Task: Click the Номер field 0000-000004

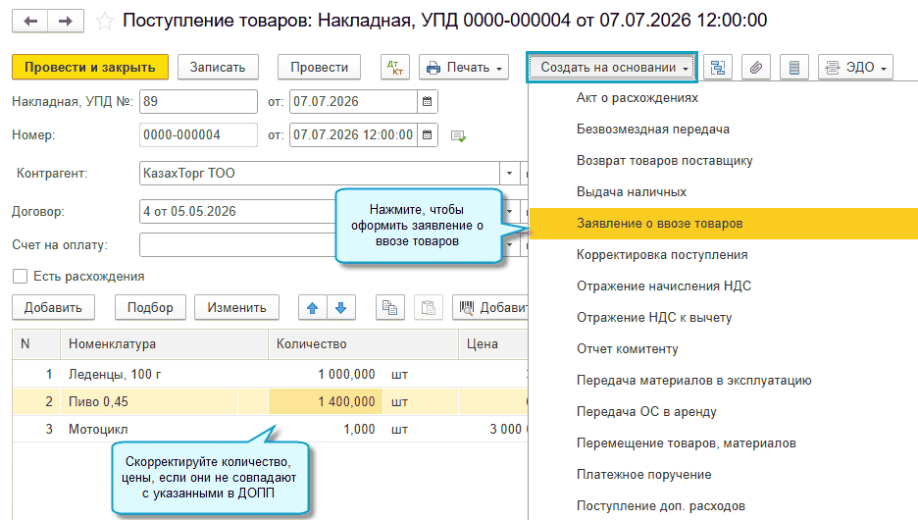Action: [198, 134]
